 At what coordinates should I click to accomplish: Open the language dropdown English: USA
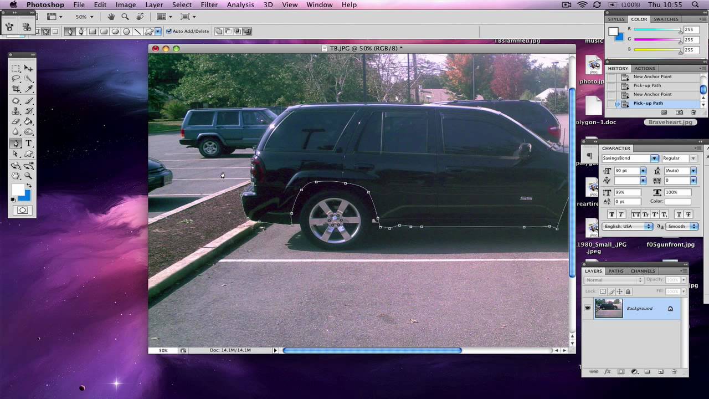click(x=628, y=227)
